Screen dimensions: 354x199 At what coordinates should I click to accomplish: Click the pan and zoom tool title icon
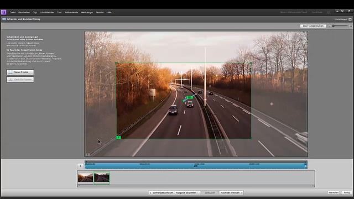click(x=4, y=19)
